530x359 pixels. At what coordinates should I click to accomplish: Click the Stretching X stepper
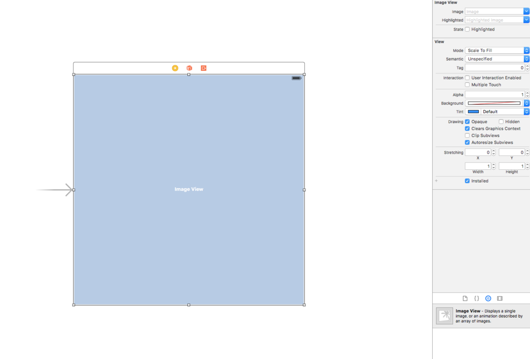pyautogui.click(x=493, y=152)
